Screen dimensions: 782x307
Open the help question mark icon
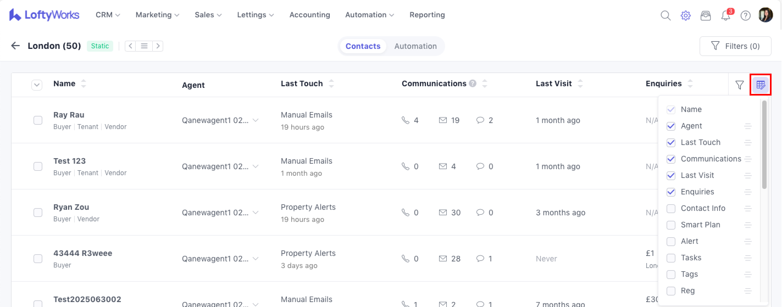pyautogui.click(x=745, y=15)
